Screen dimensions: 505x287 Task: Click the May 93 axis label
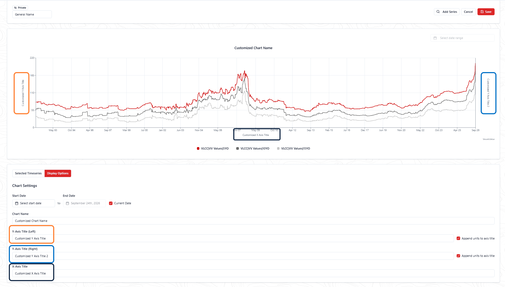[x=53, y=130]
